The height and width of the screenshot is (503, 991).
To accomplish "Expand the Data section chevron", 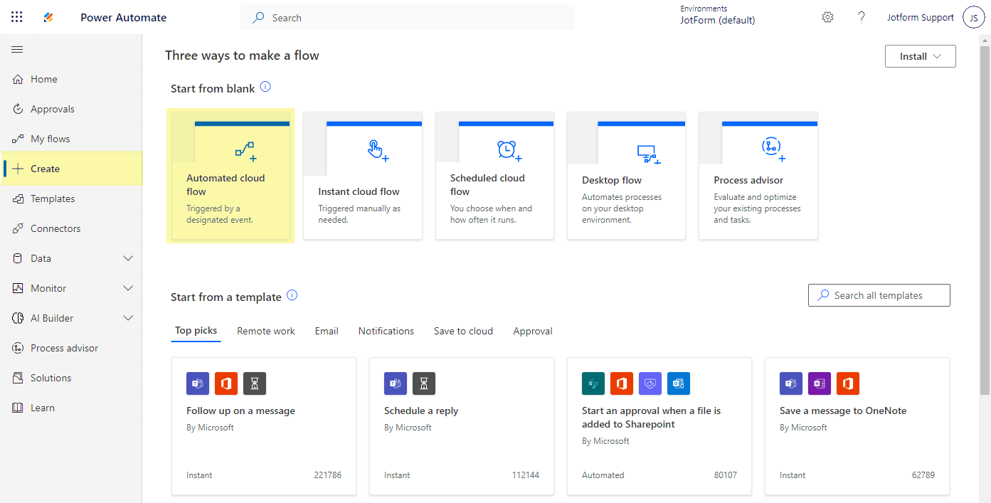I will pos(128,258).
